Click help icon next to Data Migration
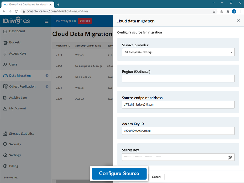 [47, 76]
